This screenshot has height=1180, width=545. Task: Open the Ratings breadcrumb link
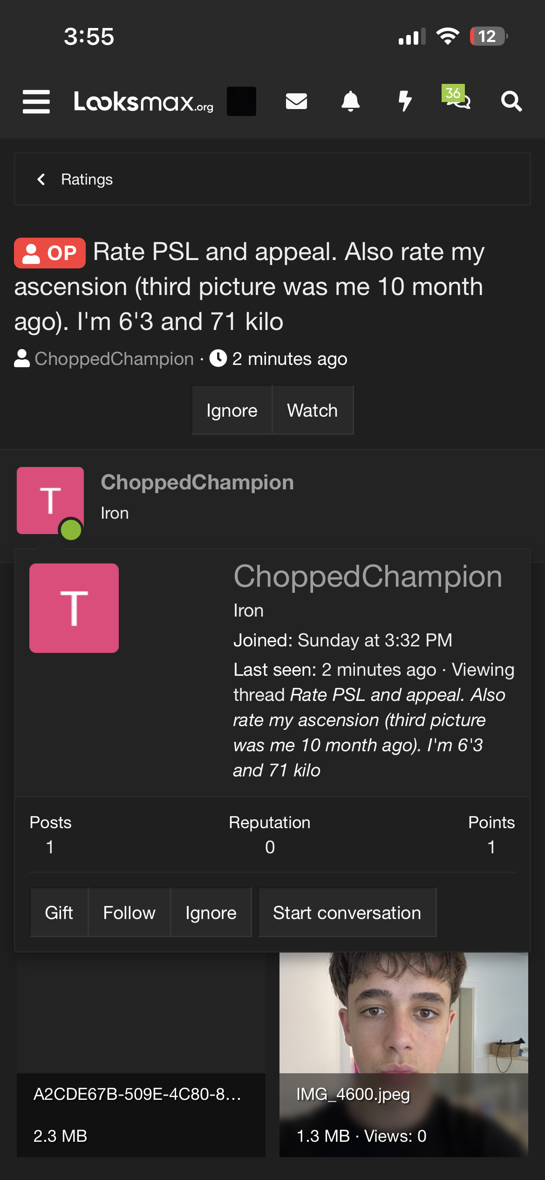[87, 179]
